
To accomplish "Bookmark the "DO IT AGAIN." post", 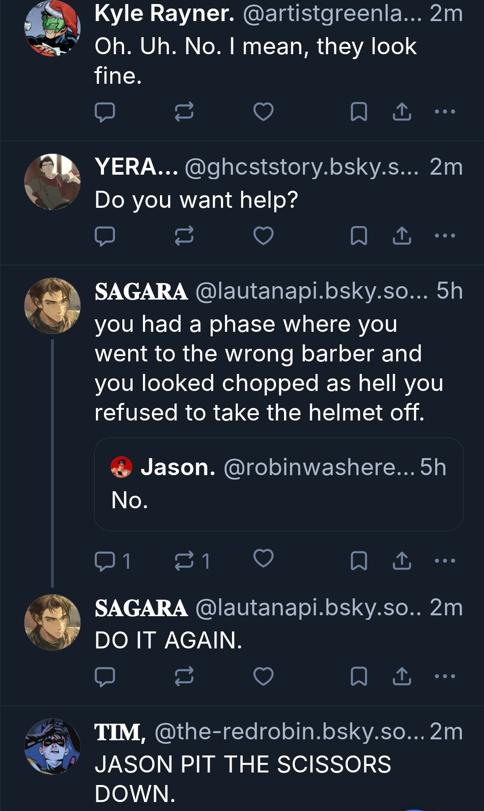I will click(359, 676).
